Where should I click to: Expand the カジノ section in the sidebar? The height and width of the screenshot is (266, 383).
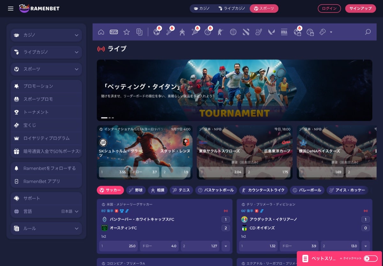click(x=46, y=35)
